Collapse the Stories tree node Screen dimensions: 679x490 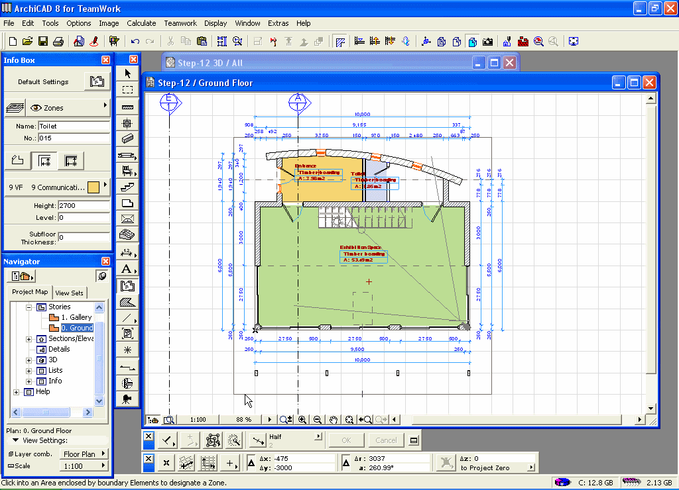click(29, 307)
